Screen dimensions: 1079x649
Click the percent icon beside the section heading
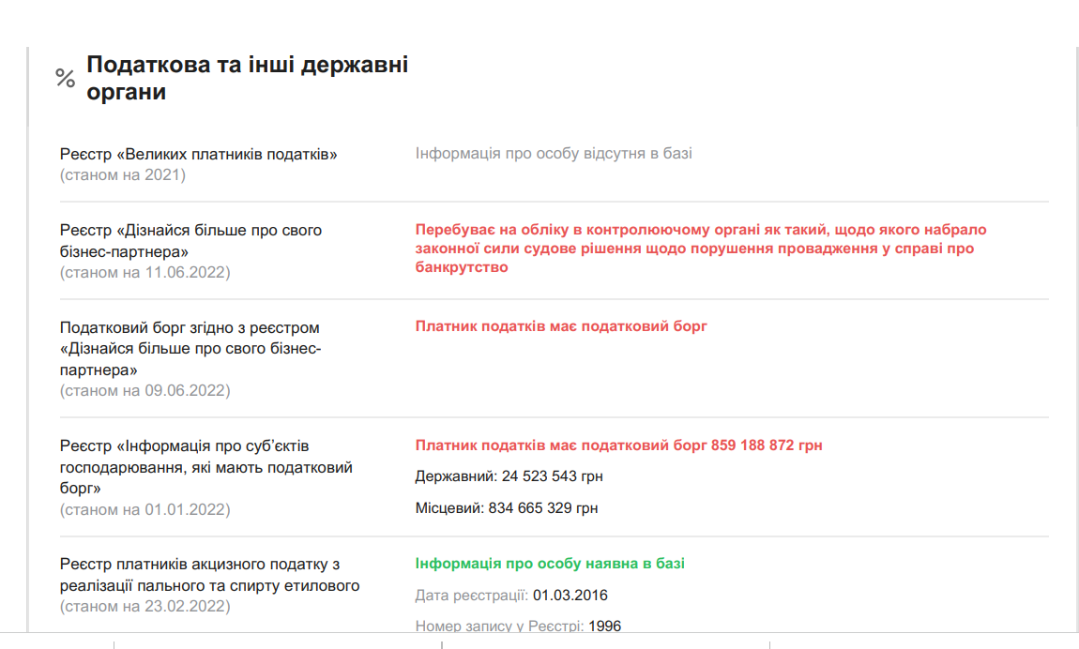point(65,78)
